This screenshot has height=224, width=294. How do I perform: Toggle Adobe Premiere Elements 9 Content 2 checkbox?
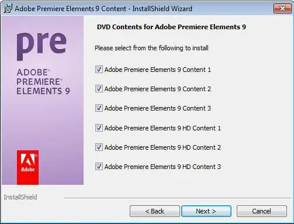pos(99,89)
